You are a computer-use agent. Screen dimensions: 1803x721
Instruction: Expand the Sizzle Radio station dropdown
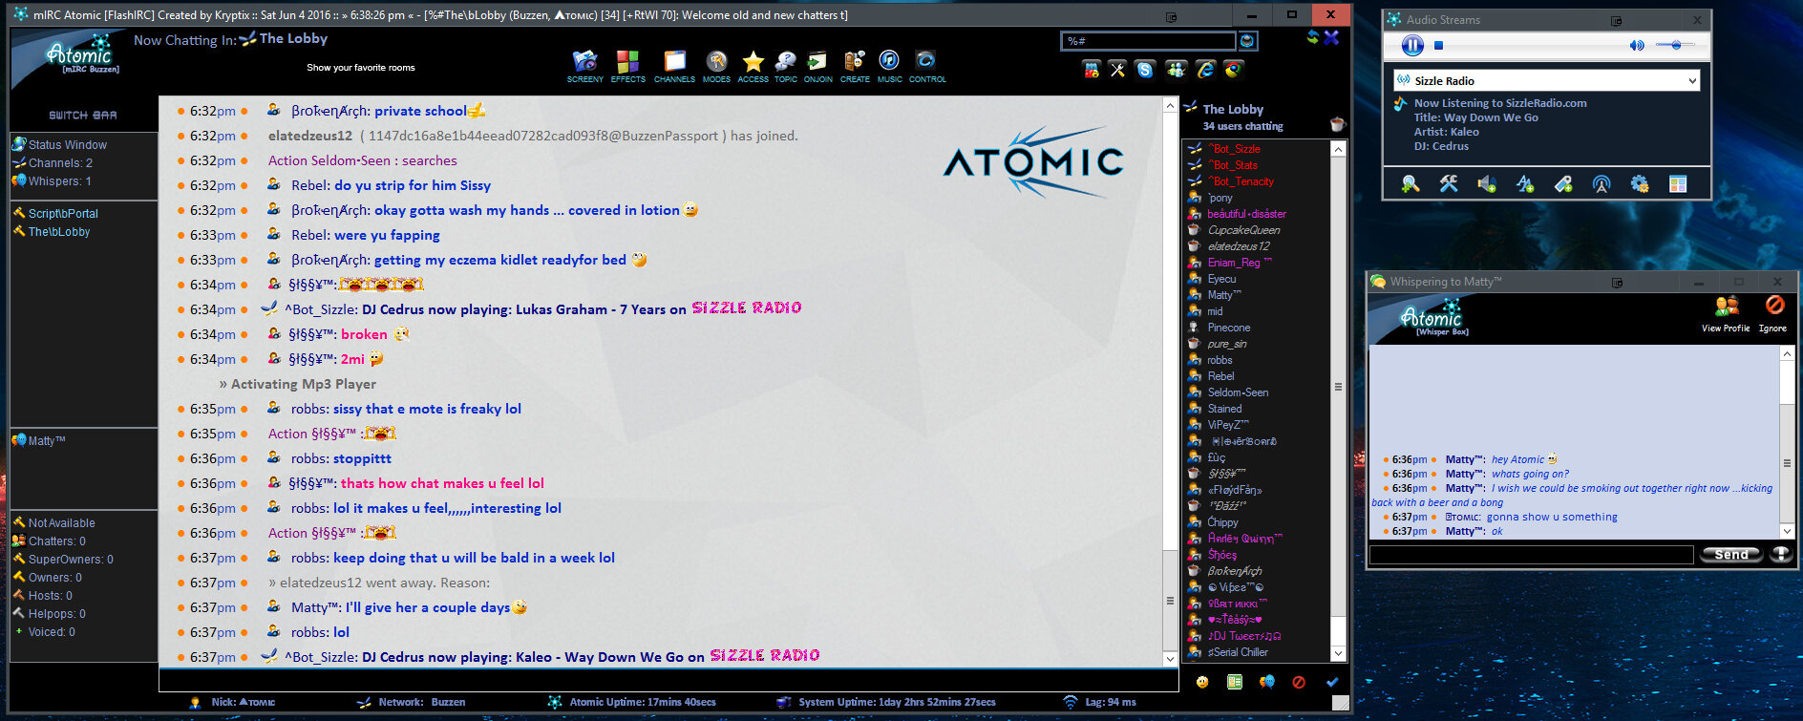click(1692, 81)
